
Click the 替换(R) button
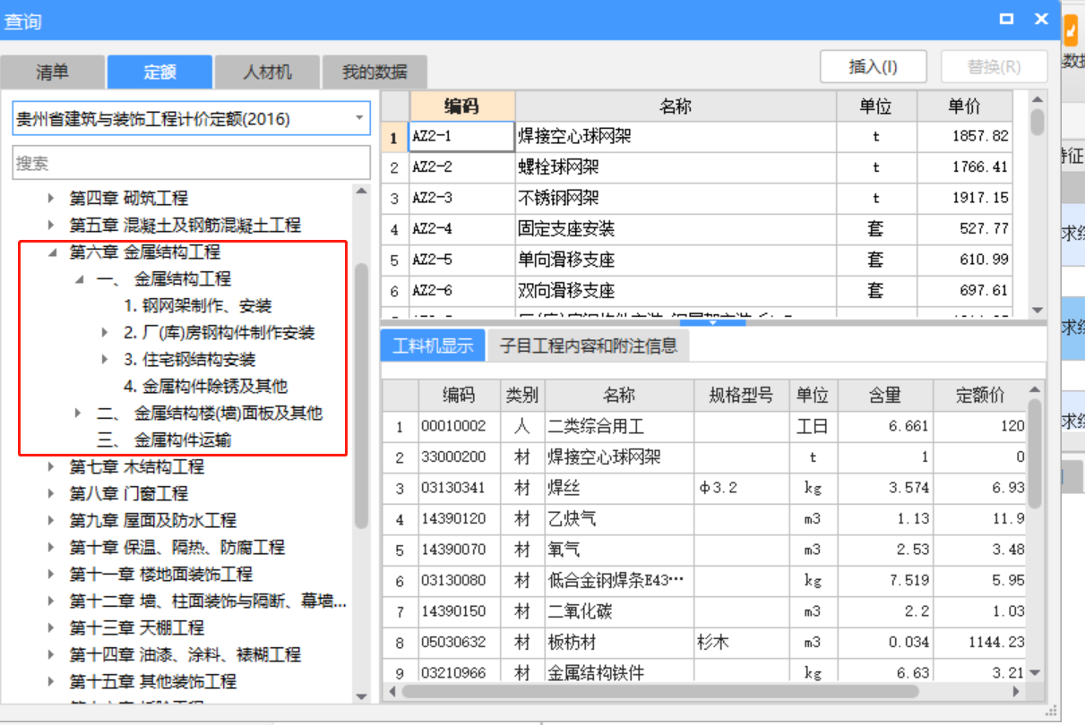[994, 66]
